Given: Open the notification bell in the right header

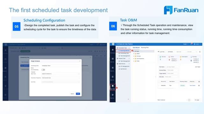Looking at the screenshot, I should click(191, 44).
